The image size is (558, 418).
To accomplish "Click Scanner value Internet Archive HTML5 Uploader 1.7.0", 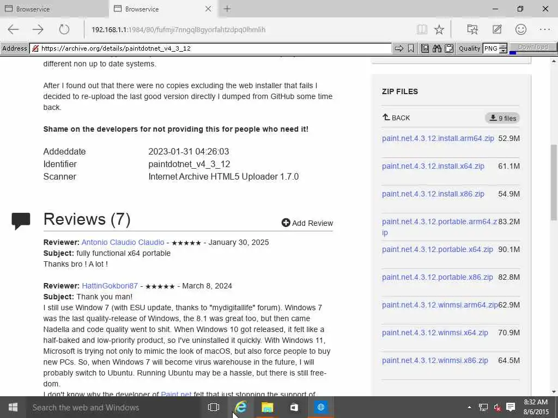I will point(223,176).
